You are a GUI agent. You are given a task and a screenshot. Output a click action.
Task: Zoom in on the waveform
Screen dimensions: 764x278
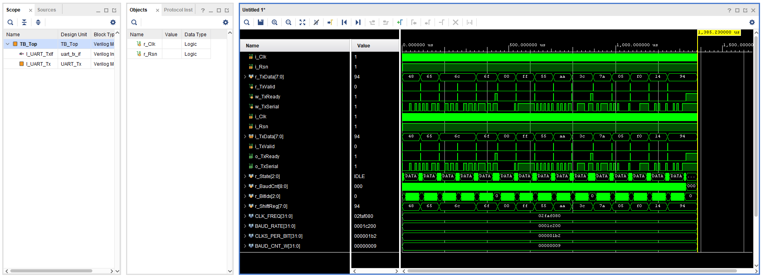[275, 22]
